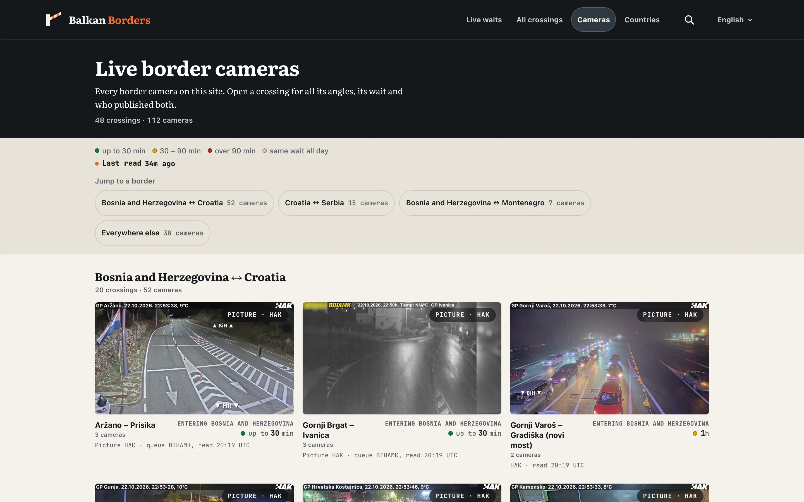Click PICTURE · HAK badge on Gornji Varoš camera
804x502 pixels.
670,315
